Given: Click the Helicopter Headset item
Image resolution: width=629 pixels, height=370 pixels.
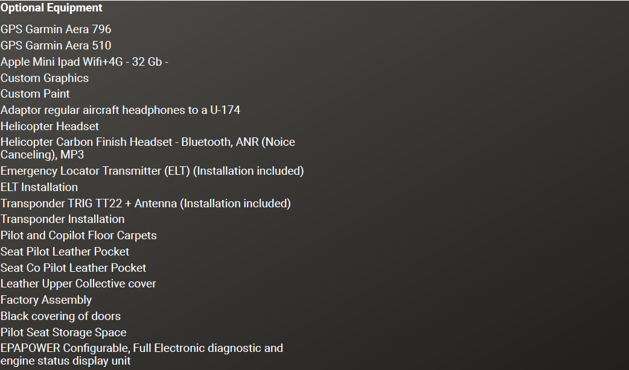Looking at the screenshot, I should [x=49, y=126].
